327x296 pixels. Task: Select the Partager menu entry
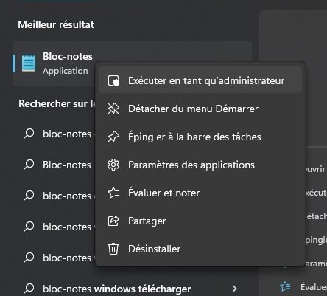tap(200, 221)
